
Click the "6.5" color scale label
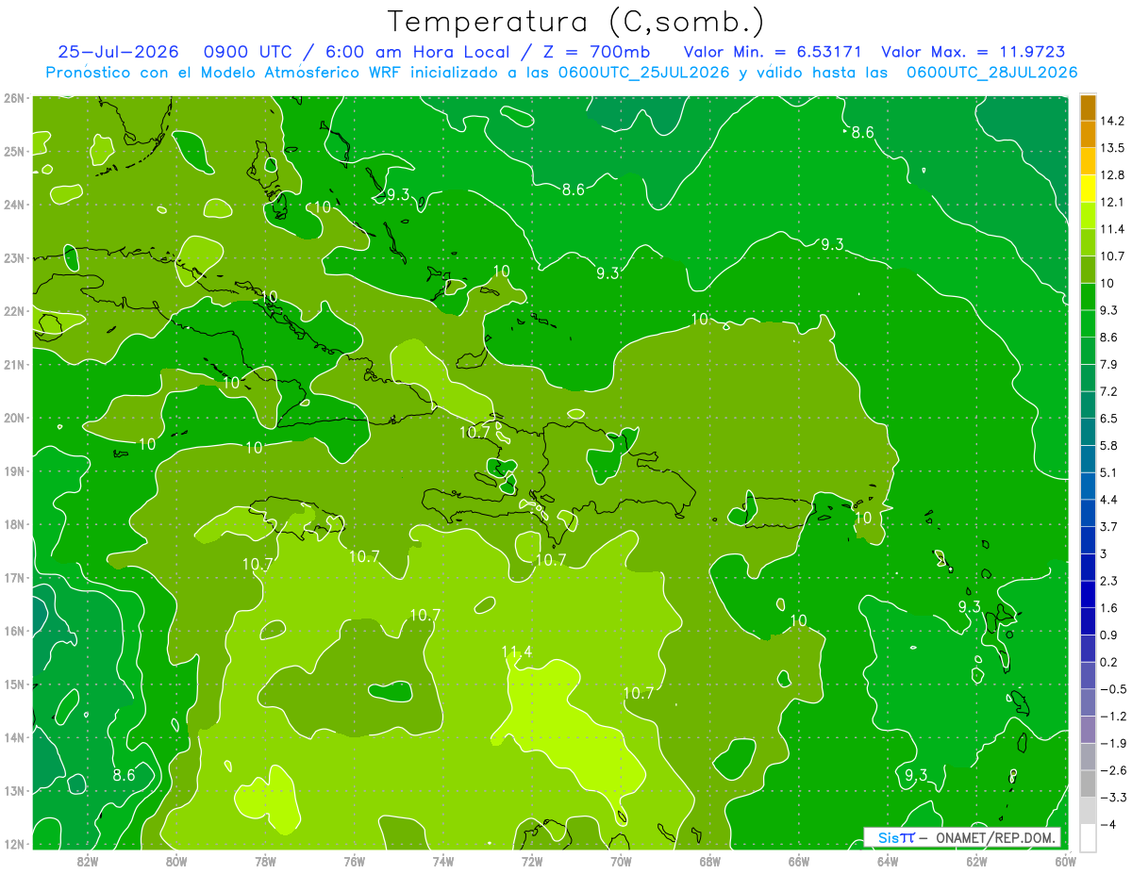[x=1109, y=419]
